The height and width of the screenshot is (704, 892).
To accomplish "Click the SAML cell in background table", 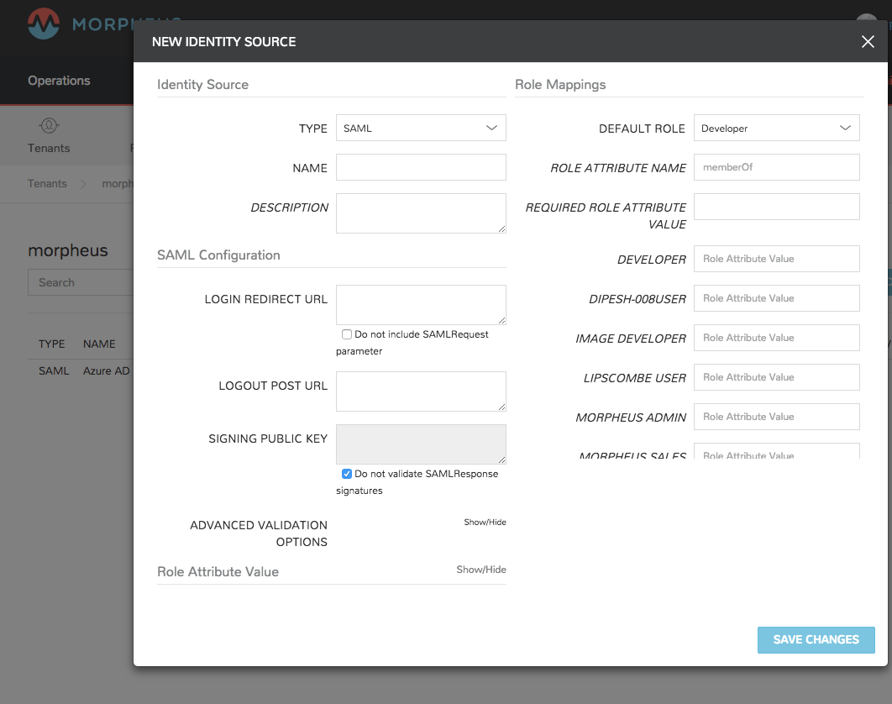I will point(54,371).
